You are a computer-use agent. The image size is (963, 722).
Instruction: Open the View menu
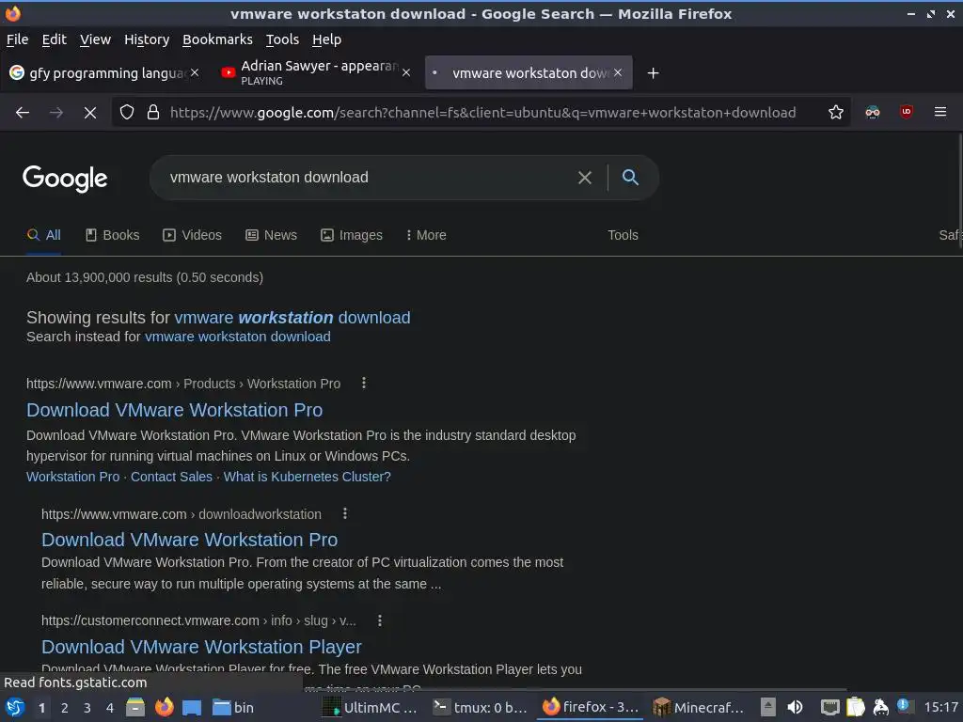tap(95, 39)
